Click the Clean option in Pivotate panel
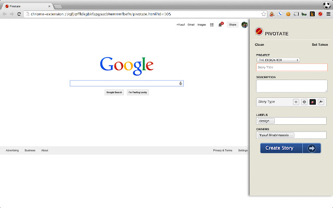The width and height of the screenshot is (333, 208). 259,45
